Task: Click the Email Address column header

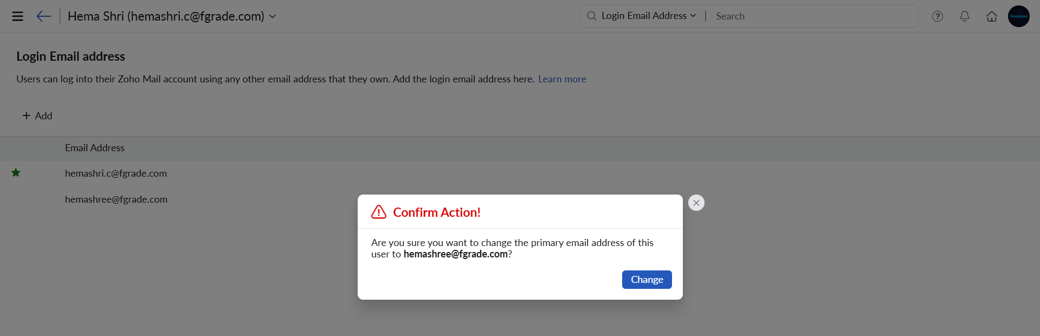Action: (95, 148)
